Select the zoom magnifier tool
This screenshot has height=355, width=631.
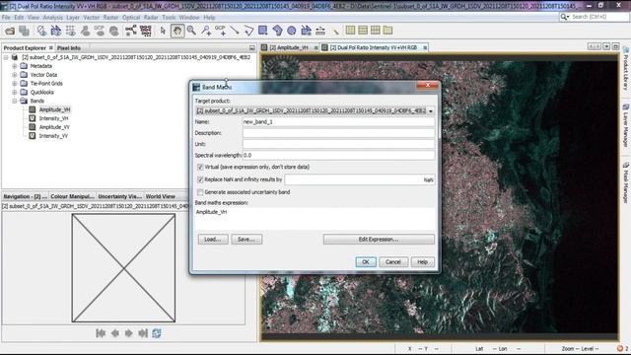pyautogui.click(x=191, y=31)
